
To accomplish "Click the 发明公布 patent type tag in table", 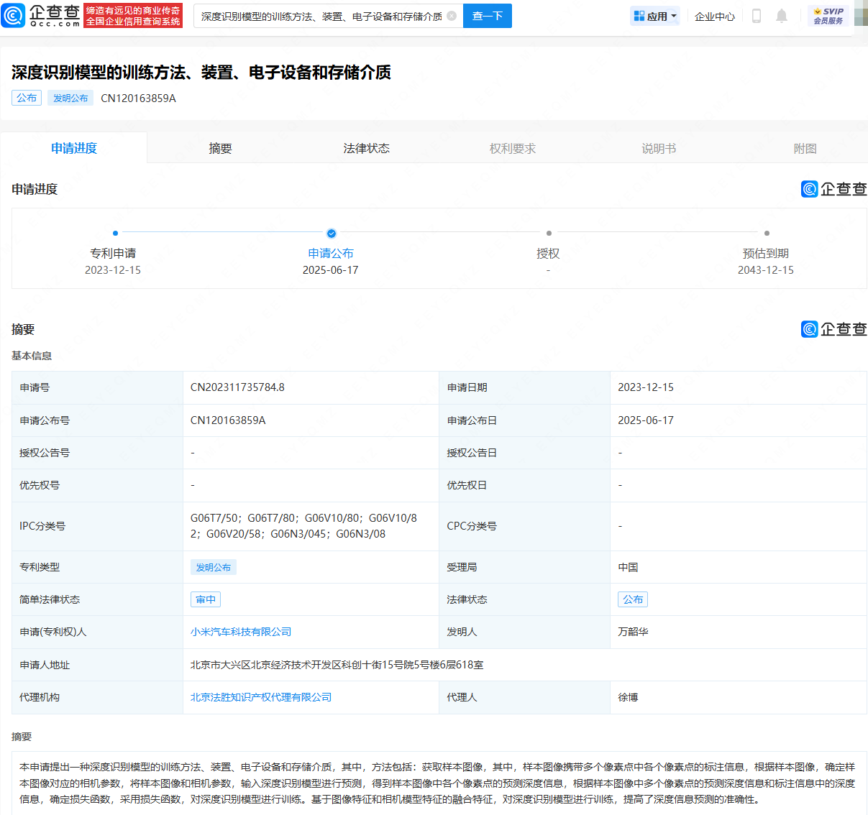I will tap(214, 567).
